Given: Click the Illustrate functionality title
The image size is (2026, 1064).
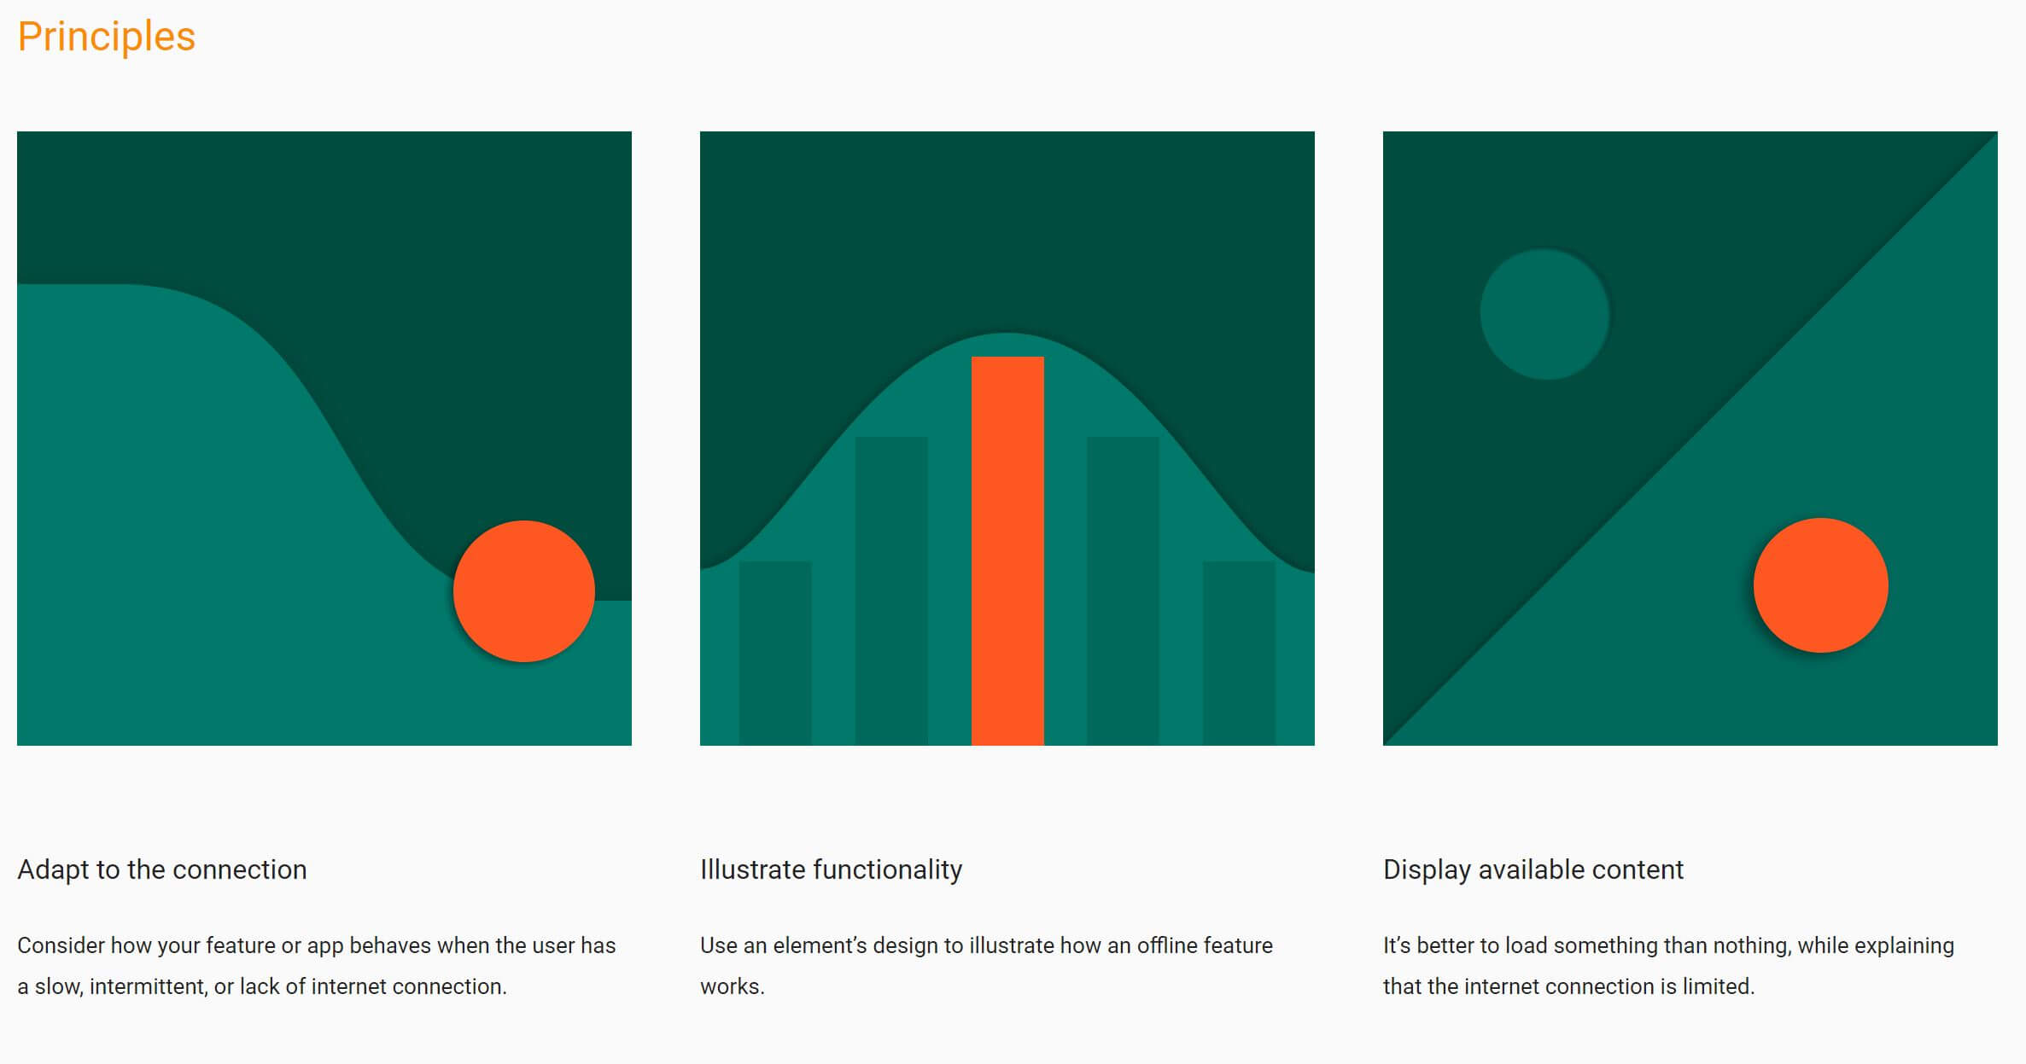Looking at the screenshot, I should pos(831,869).
